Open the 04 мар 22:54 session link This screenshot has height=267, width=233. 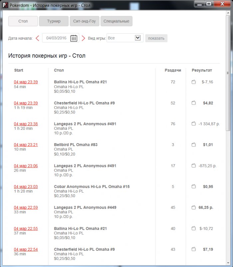point(26,249)
